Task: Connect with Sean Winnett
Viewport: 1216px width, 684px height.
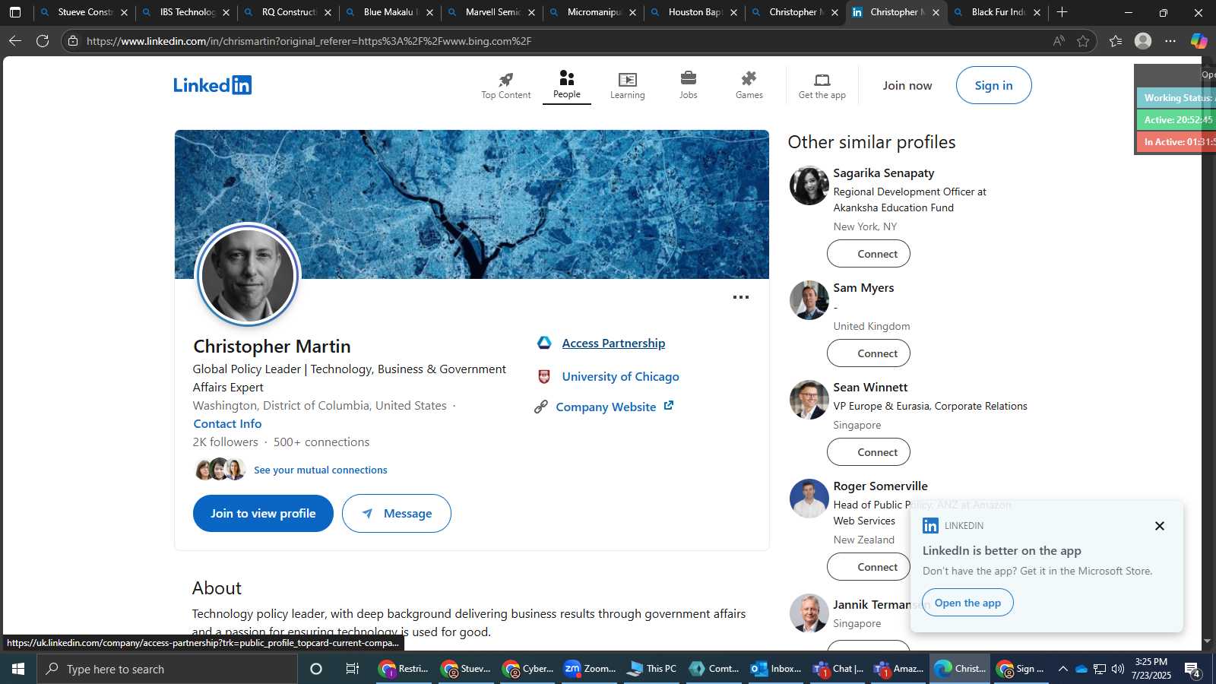Action: [869, 452]
